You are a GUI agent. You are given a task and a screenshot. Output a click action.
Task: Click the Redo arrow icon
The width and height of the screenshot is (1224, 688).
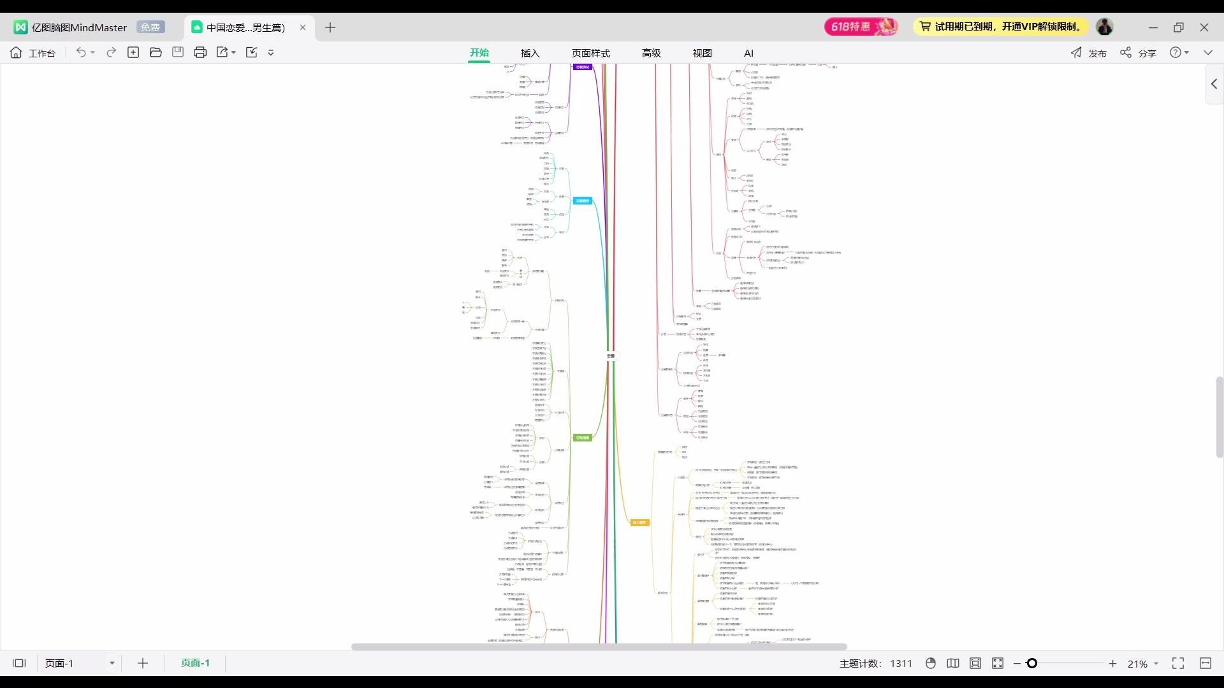111,52
